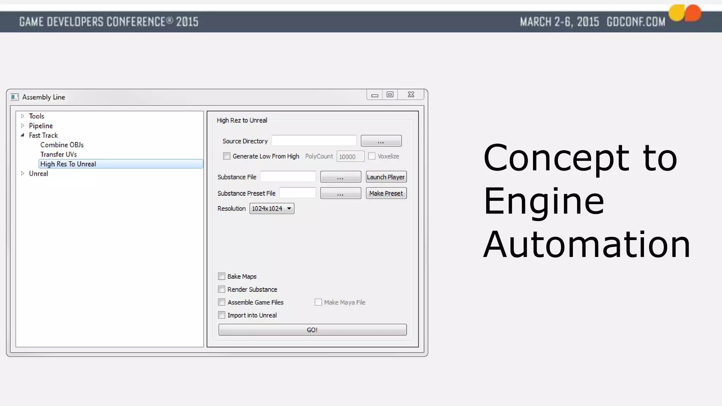Click the Source Directory text field

(x=314, y=141)
